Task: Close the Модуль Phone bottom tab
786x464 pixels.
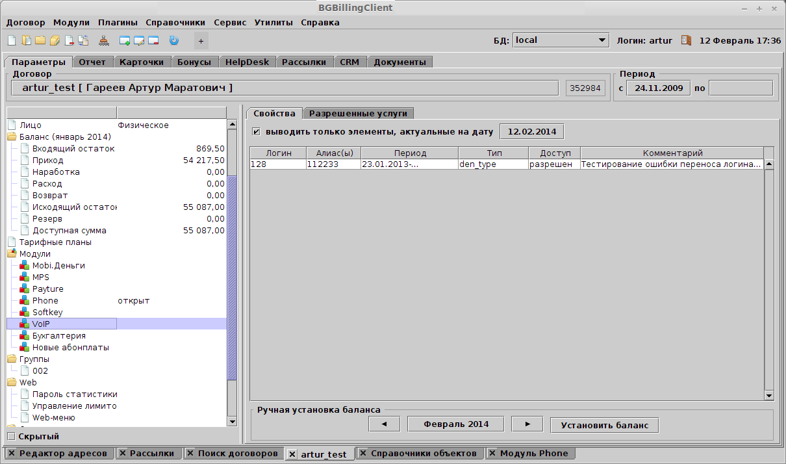Action: (x=492, y=454)
